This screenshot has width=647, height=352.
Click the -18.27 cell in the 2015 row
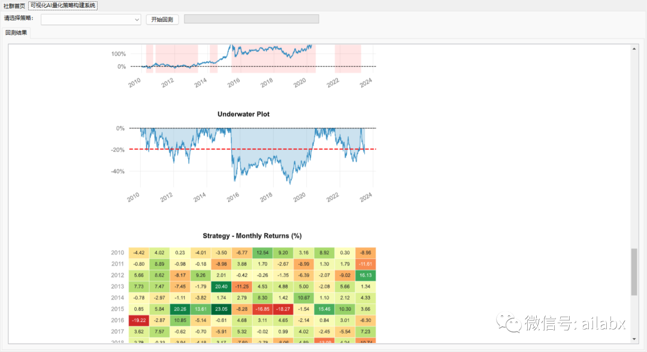tap(283, 309)
